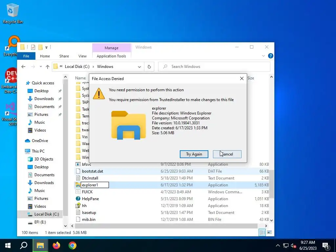
Task: Close the File Access Denied dialog
Action: (242, 78)
